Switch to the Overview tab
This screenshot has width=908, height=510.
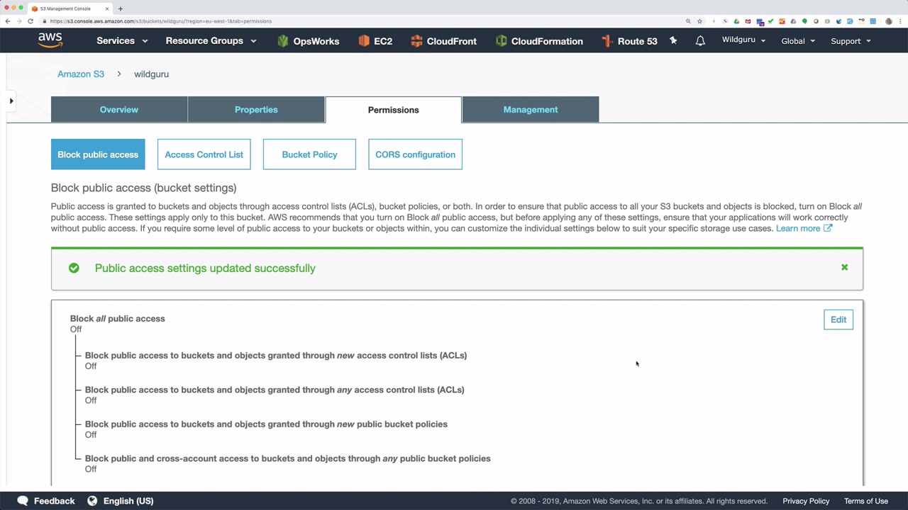pos(119,110)
